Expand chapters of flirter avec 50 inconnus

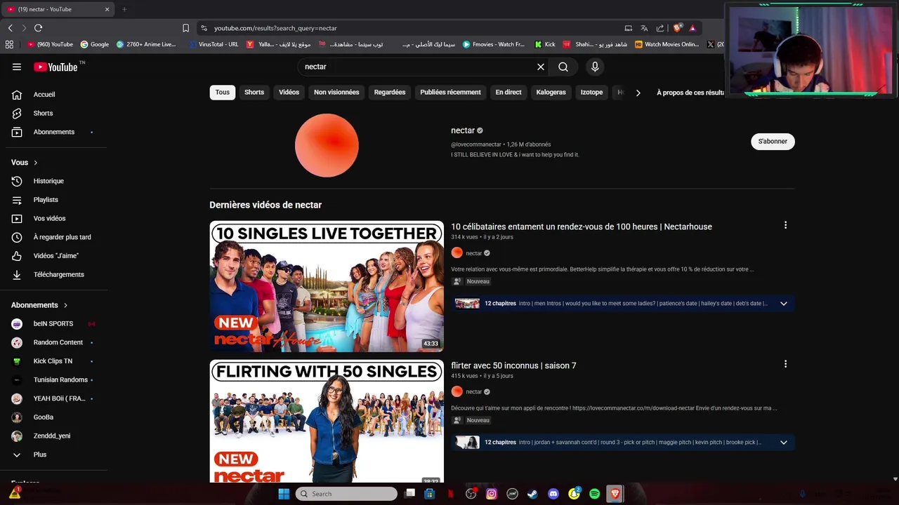(x=784, y=443)
